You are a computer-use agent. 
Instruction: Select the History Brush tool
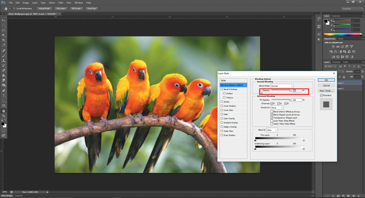4,65
